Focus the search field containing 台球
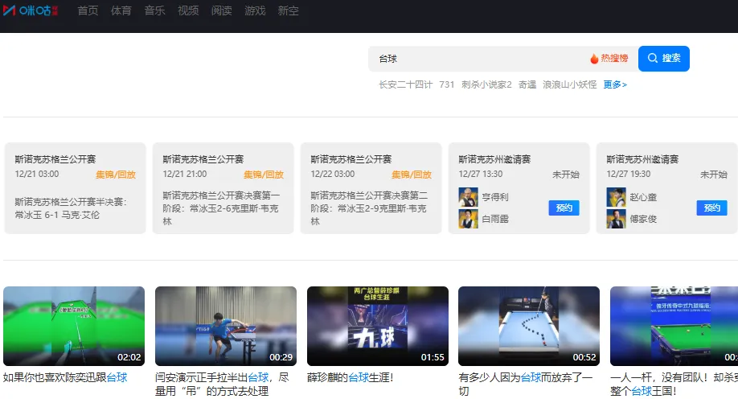 tap(478, 59)
